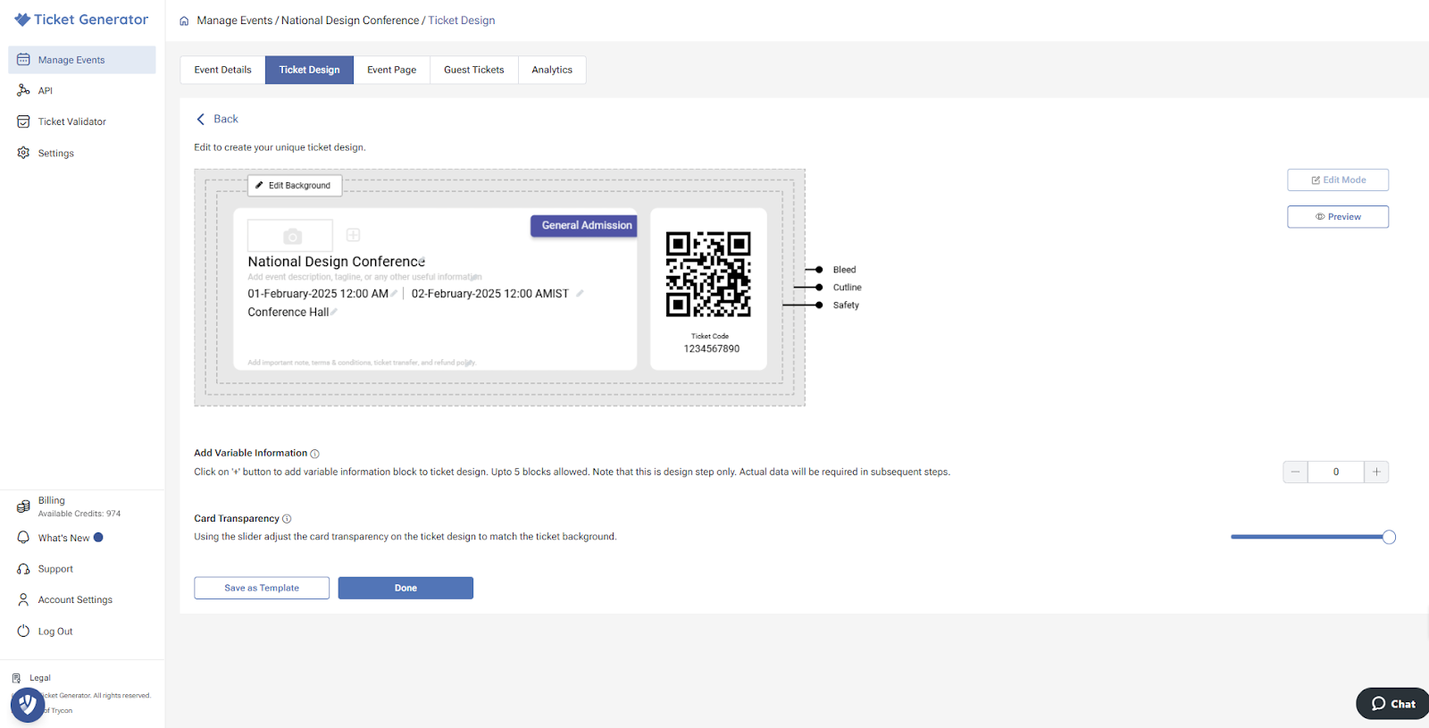Click the ticket logo camera placeholder
Image resolution: width=1429 pixels, height=728 pixels.
pyautogui.click(x=290, y=236)
